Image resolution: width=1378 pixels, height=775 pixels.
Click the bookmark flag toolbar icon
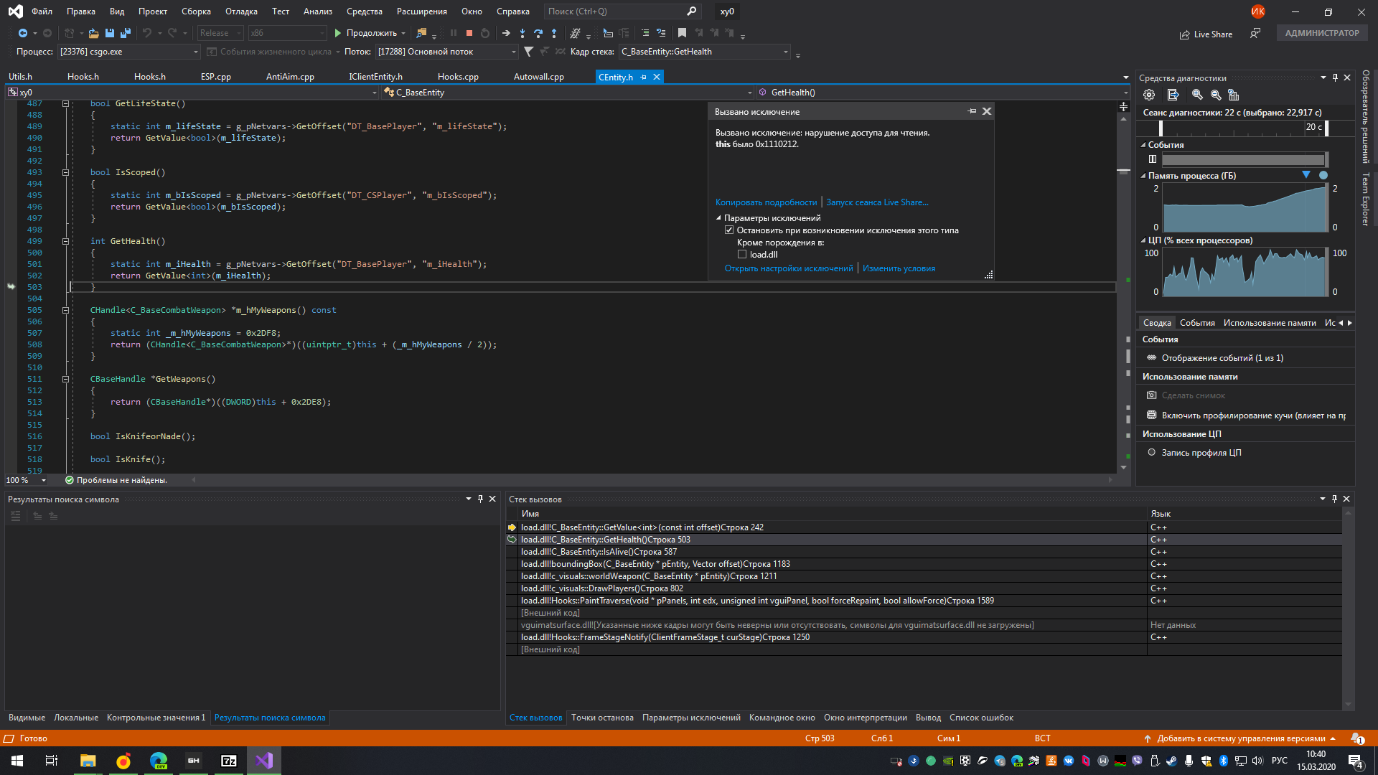click(x=682, y=33)
